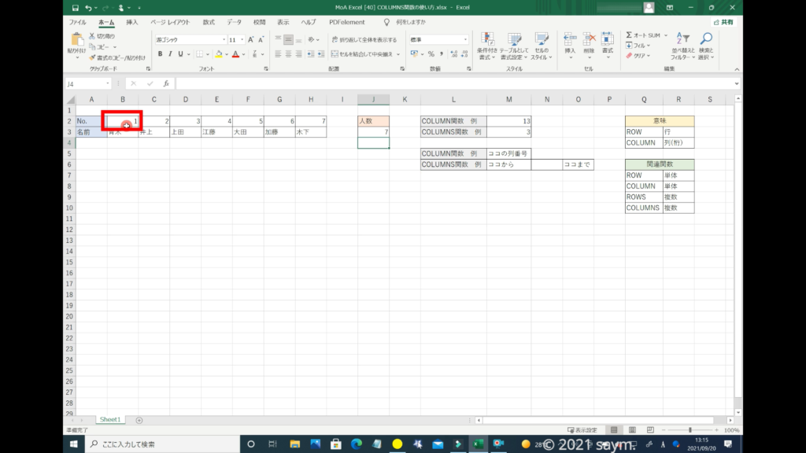
Task: Open Conditional Formatting (条件付き書式)
Action: click(488, 46)
